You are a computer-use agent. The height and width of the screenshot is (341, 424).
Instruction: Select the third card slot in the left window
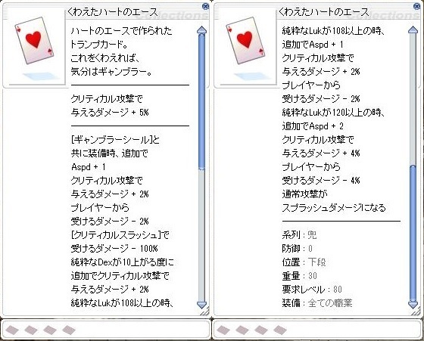click(50, 330)
